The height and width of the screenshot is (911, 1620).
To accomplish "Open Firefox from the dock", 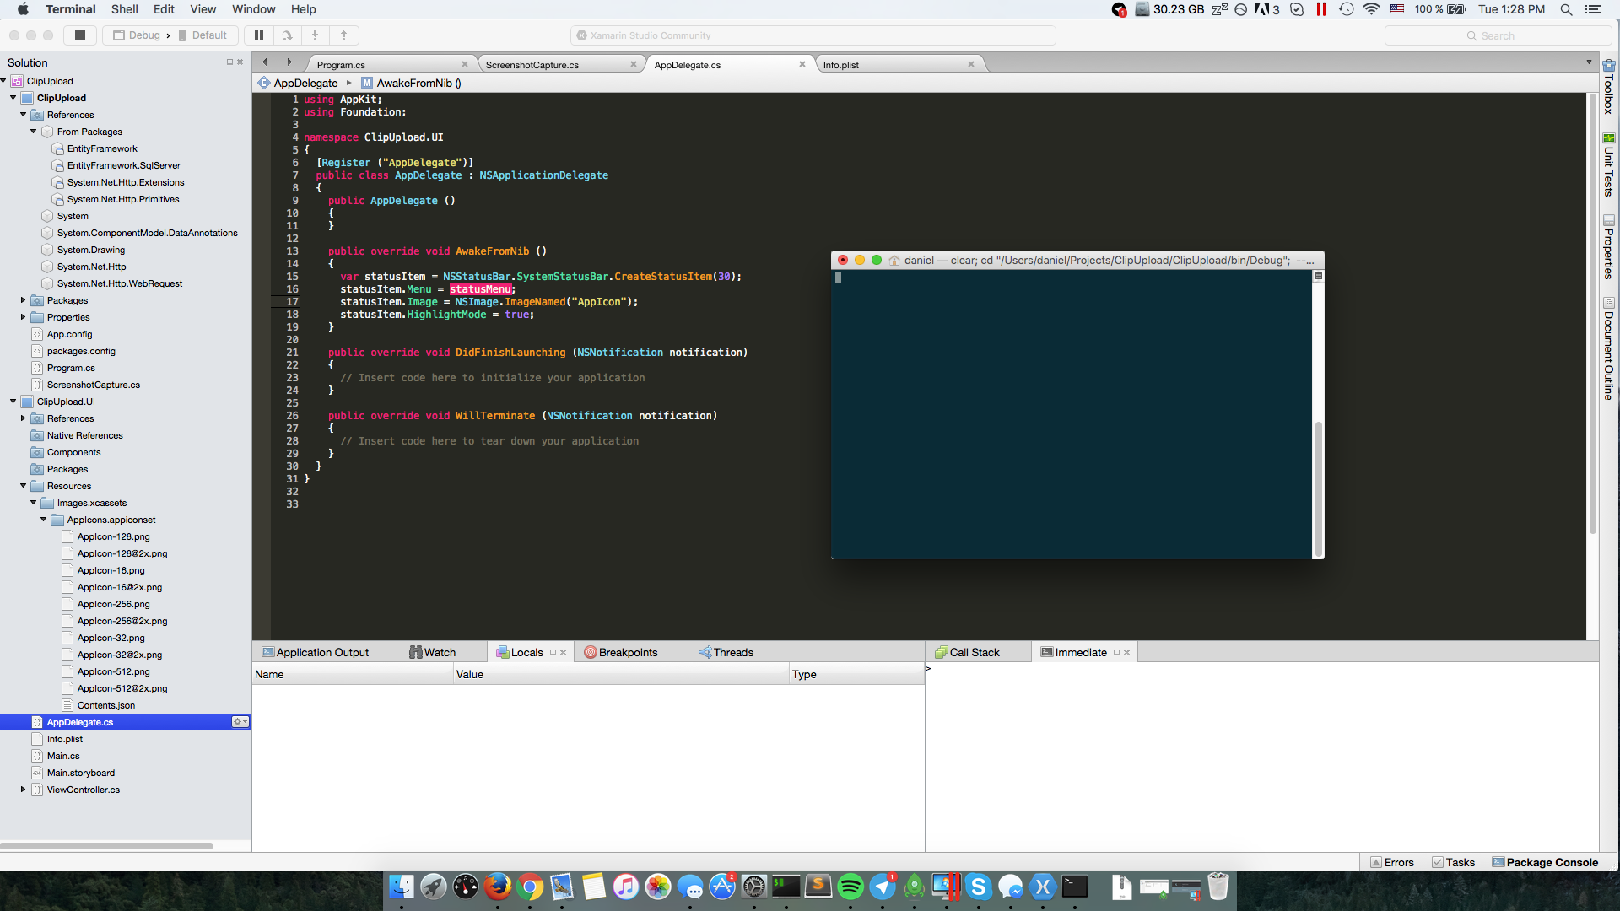I will coord(498,887).
